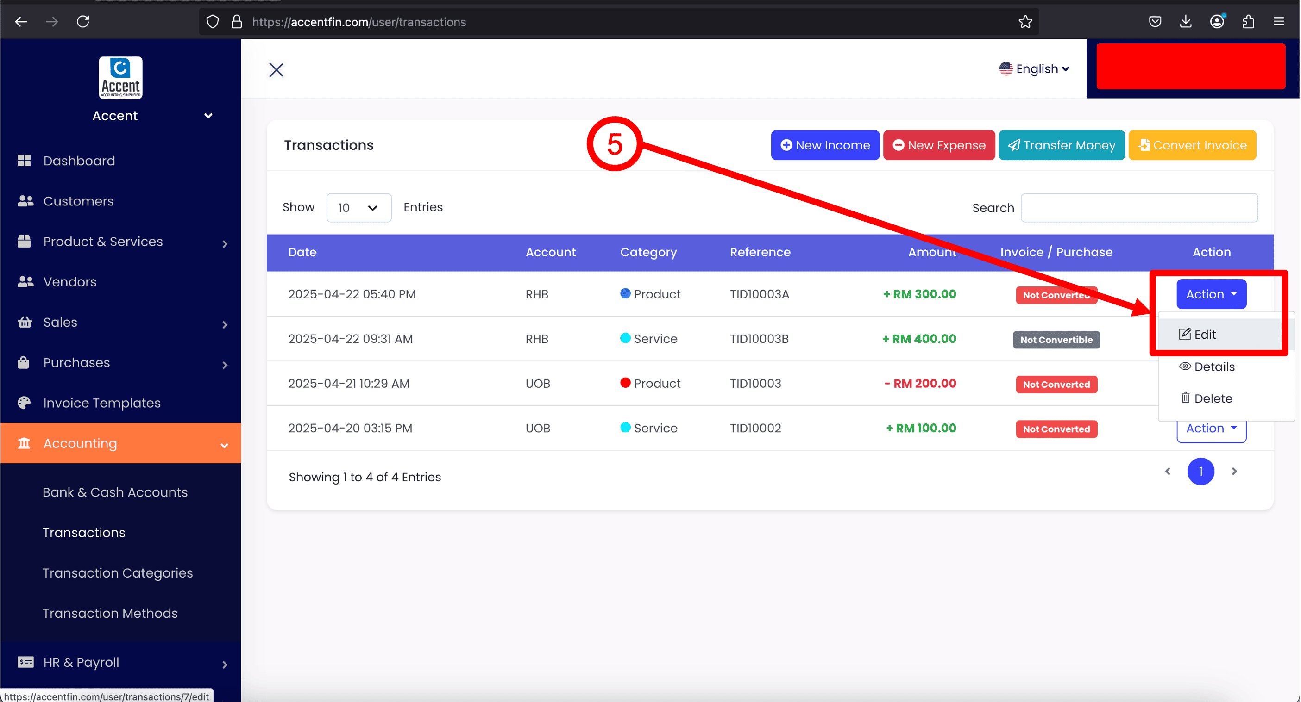Click inside the Search input field
This screenshot has height=702, width=1301.
tap(1139, 208)
